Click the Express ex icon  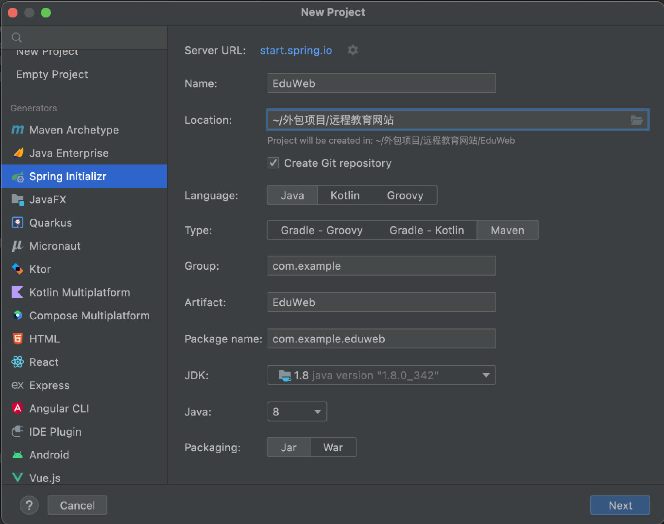click(17, 385)
